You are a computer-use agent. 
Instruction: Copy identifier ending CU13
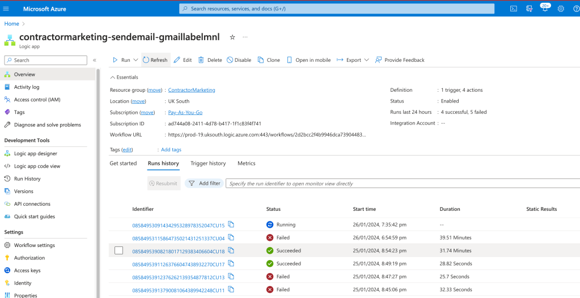[231, 276]
